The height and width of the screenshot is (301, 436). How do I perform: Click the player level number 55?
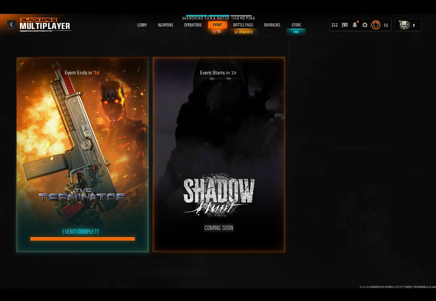[386, 25]
